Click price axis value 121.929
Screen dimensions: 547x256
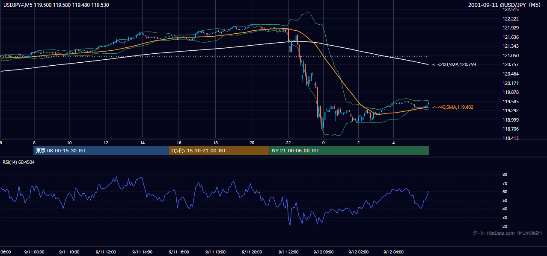click(x=511, y=28)
